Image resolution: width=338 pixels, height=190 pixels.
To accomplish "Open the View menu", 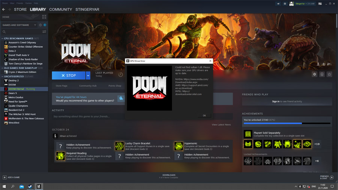I will (x=12, y=3).
